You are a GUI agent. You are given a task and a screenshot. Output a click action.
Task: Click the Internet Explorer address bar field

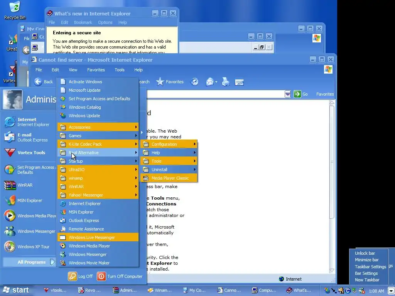215,94
